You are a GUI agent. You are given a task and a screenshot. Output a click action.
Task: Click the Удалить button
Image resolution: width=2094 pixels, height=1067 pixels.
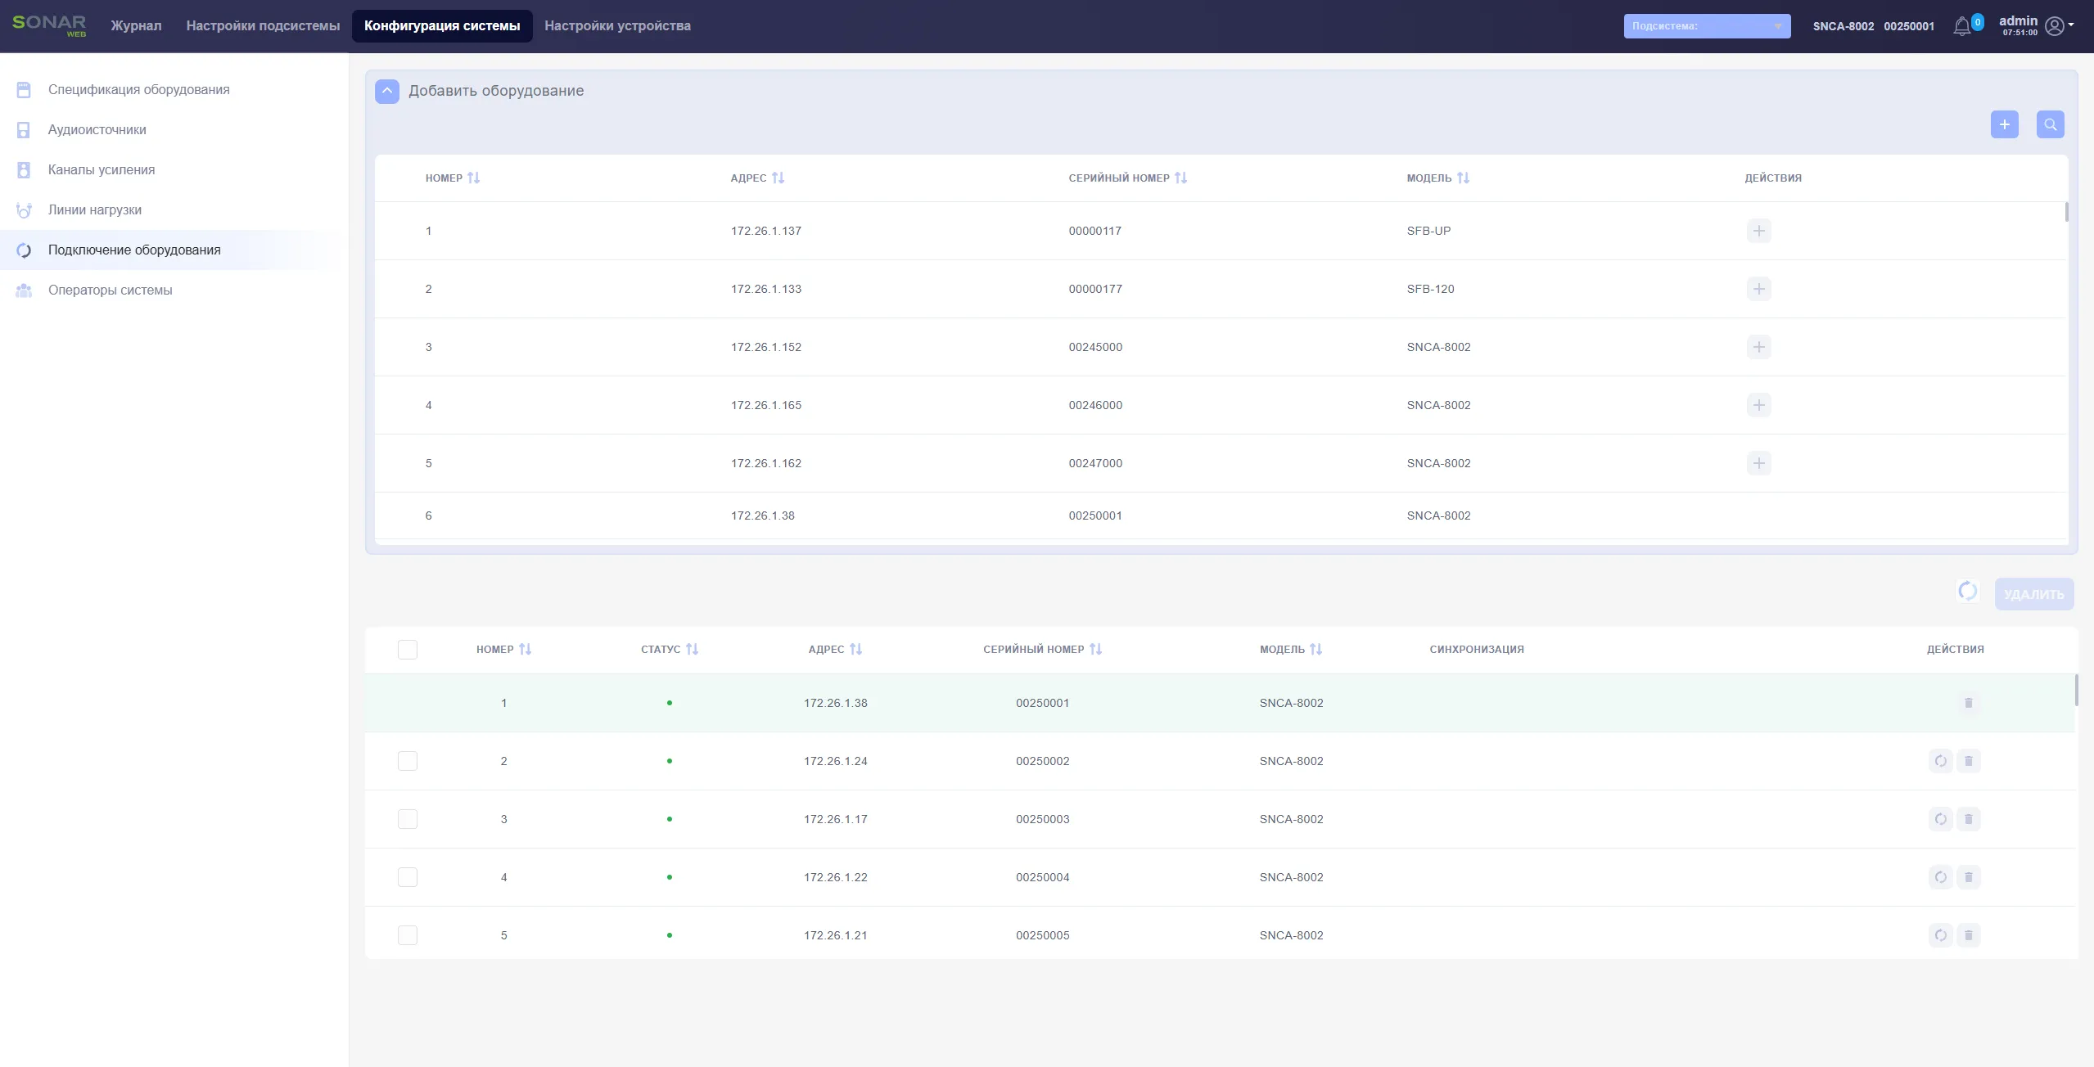pyautogui.click(x=2033, y=594)
